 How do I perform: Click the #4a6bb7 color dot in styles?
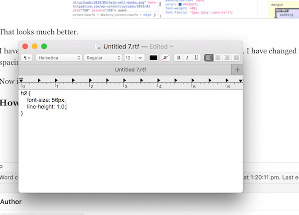(x=180, y=4)
